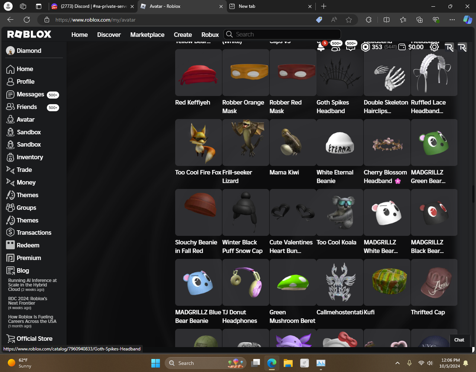Click the page vertical scrollbar
Viewport: 476px width, 372px height.
pos(473,193)
